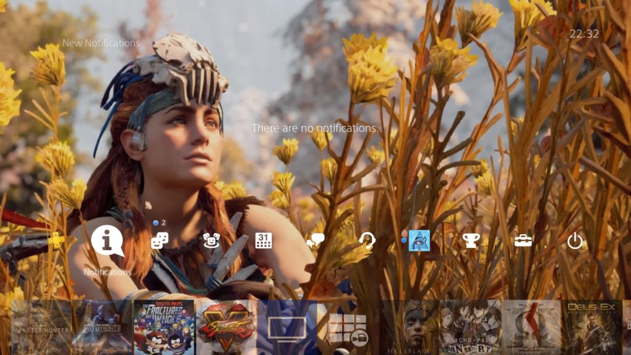Launch Star Wars Battlefront II tile

click(102, 327)
